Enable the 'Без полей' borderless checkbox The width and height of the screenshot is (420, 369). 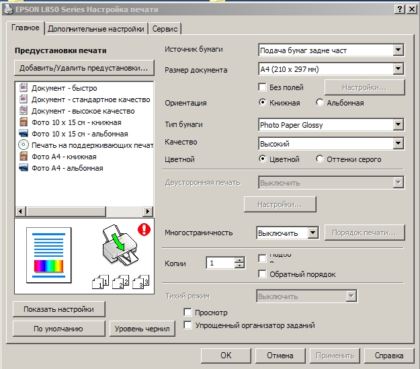point(263,87)
